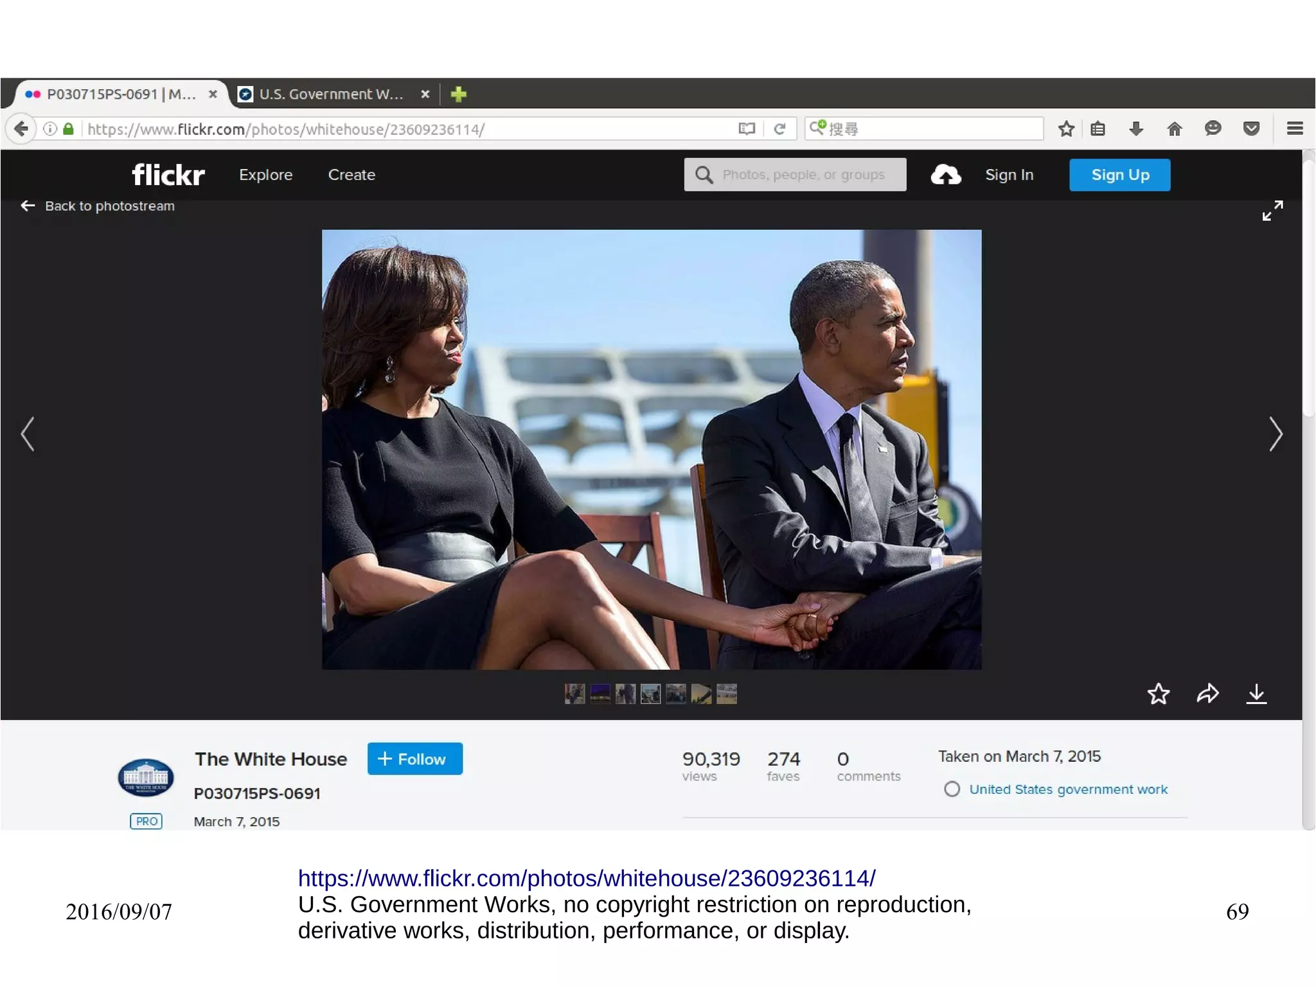Go to browser home page icon

pos(1174,128)
